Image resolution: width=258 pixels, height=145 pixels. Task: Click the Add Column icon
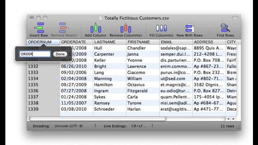coord(95,28)
